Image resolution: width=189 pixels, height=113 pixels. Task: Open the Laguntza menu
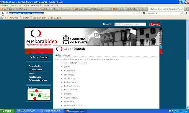click(x=55, y=5)
